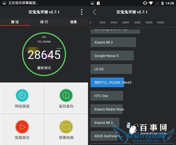Tap the cellular signal status icon
Screen dimensions: 176x145
(x=157, y=3)
